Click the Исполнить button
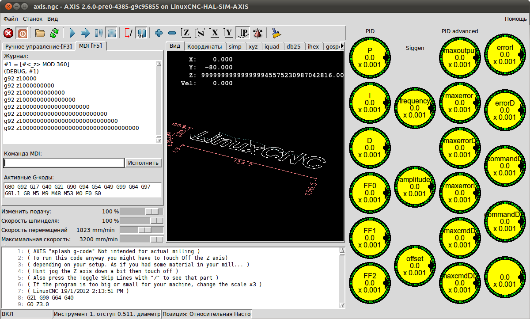Image resolution: width=530 pixels, height=319 pixels. tap(144, 163)
